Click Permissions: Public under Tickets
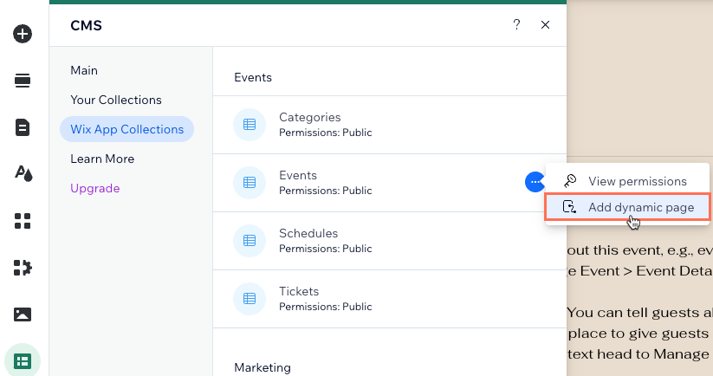The width and height of the screenshot is (713, 376). (326, 307)
